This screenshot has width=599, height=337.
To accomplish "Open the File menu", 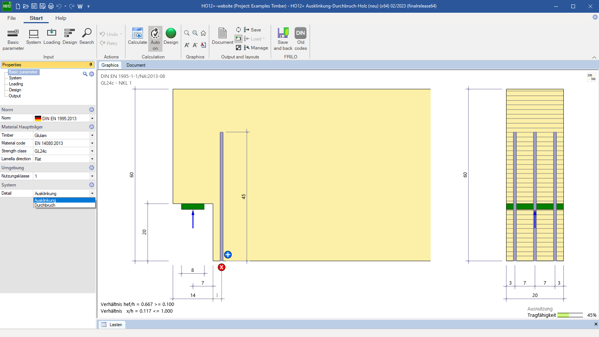I will tap(12, 18).
